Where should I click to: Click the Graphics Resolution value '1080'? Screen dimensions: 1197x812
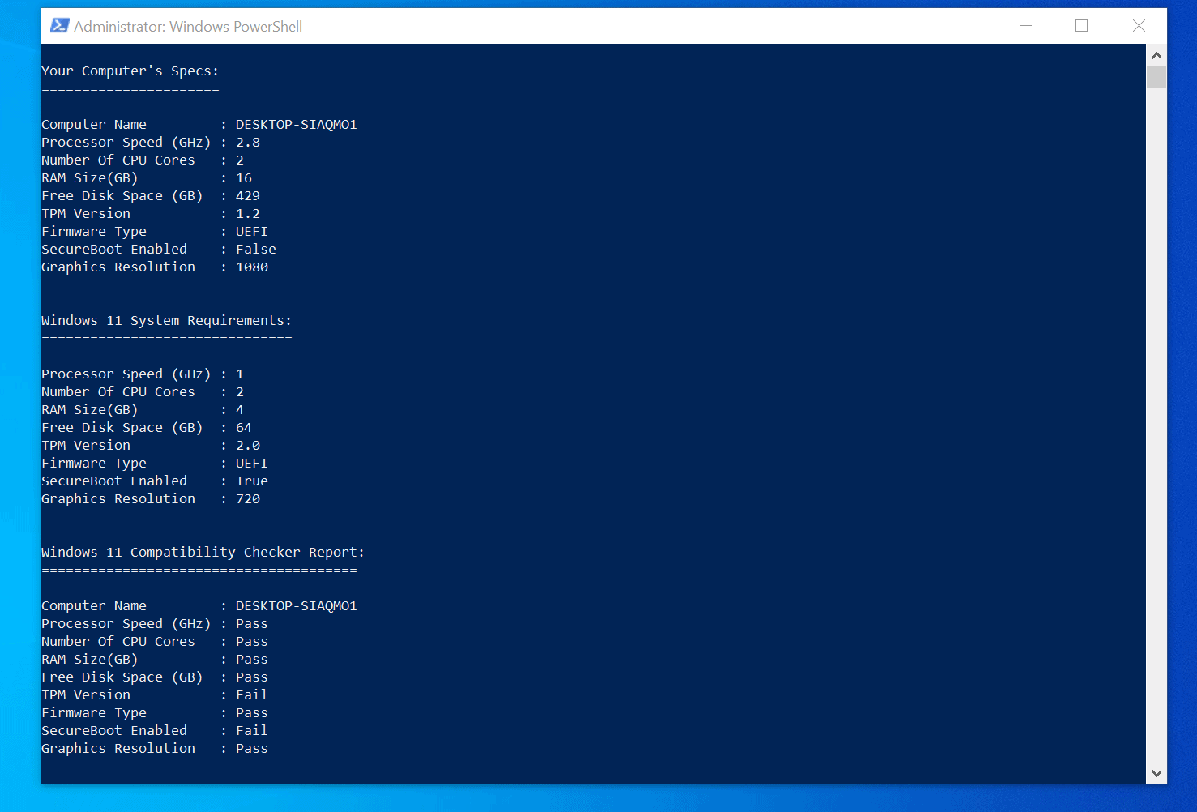pos(252,267)
